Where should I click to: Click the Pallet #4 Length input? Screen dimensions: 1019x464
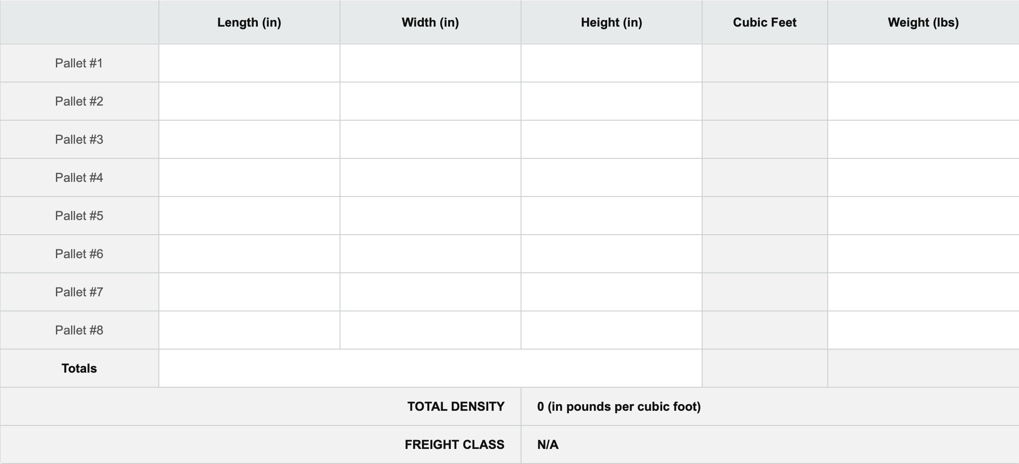coord(249,177)
